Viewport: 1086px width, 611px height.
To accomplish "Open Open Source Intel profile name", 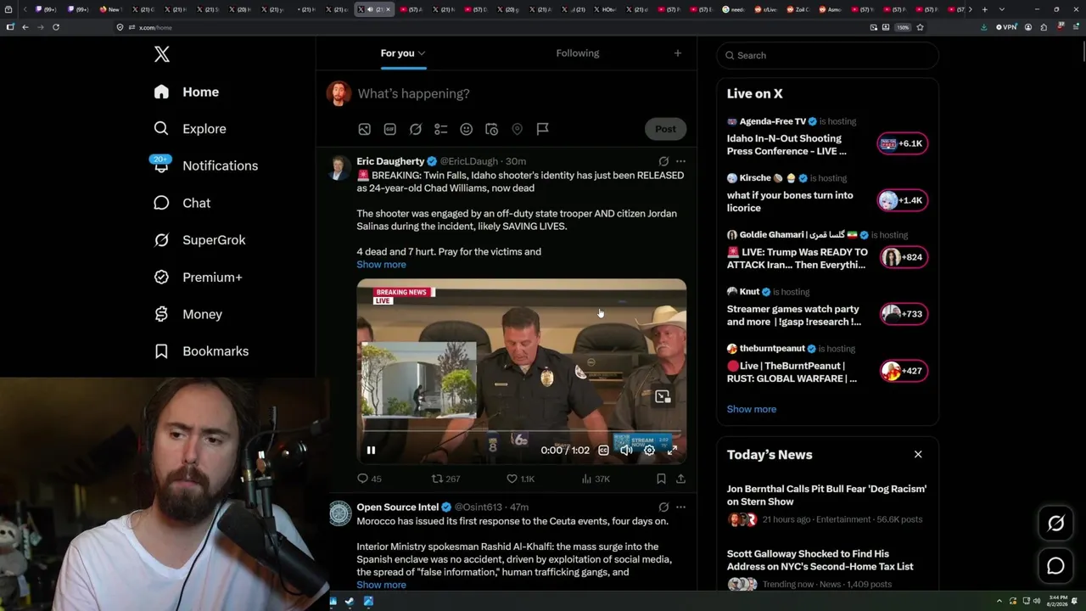I will 397,507.
